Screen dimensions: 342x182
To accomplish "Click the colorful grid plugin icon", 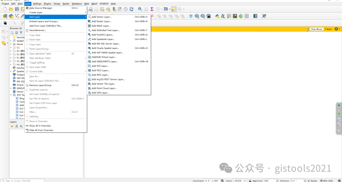I will pos(247,16).
